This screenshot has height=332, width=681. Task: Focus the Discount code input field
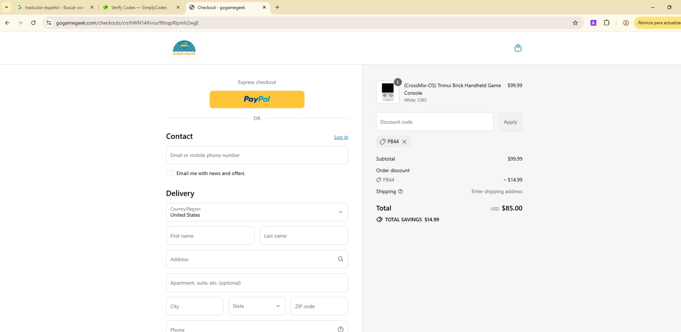point(434,122)
